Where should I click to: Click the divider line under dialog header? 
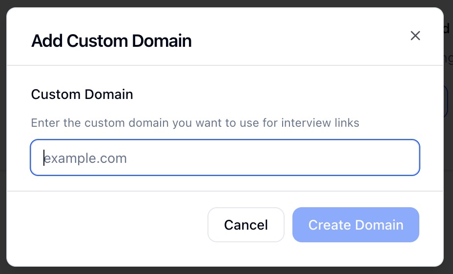pyautogui.click(x=225, y=65)
